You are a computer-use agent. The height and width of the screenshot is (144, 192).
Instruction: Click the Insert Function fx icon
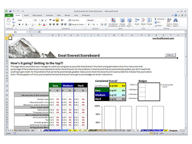click(39, 32)
